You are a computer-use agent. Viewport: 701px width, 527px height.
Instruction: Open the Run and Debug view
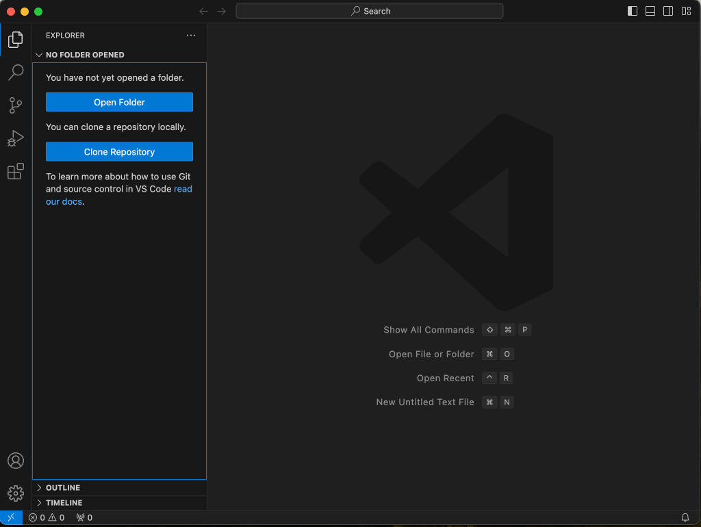(16, 138)
